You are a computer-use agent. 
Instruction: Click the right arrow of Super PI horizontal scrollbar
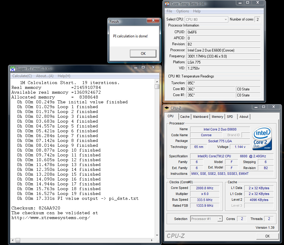coord(152,240)
